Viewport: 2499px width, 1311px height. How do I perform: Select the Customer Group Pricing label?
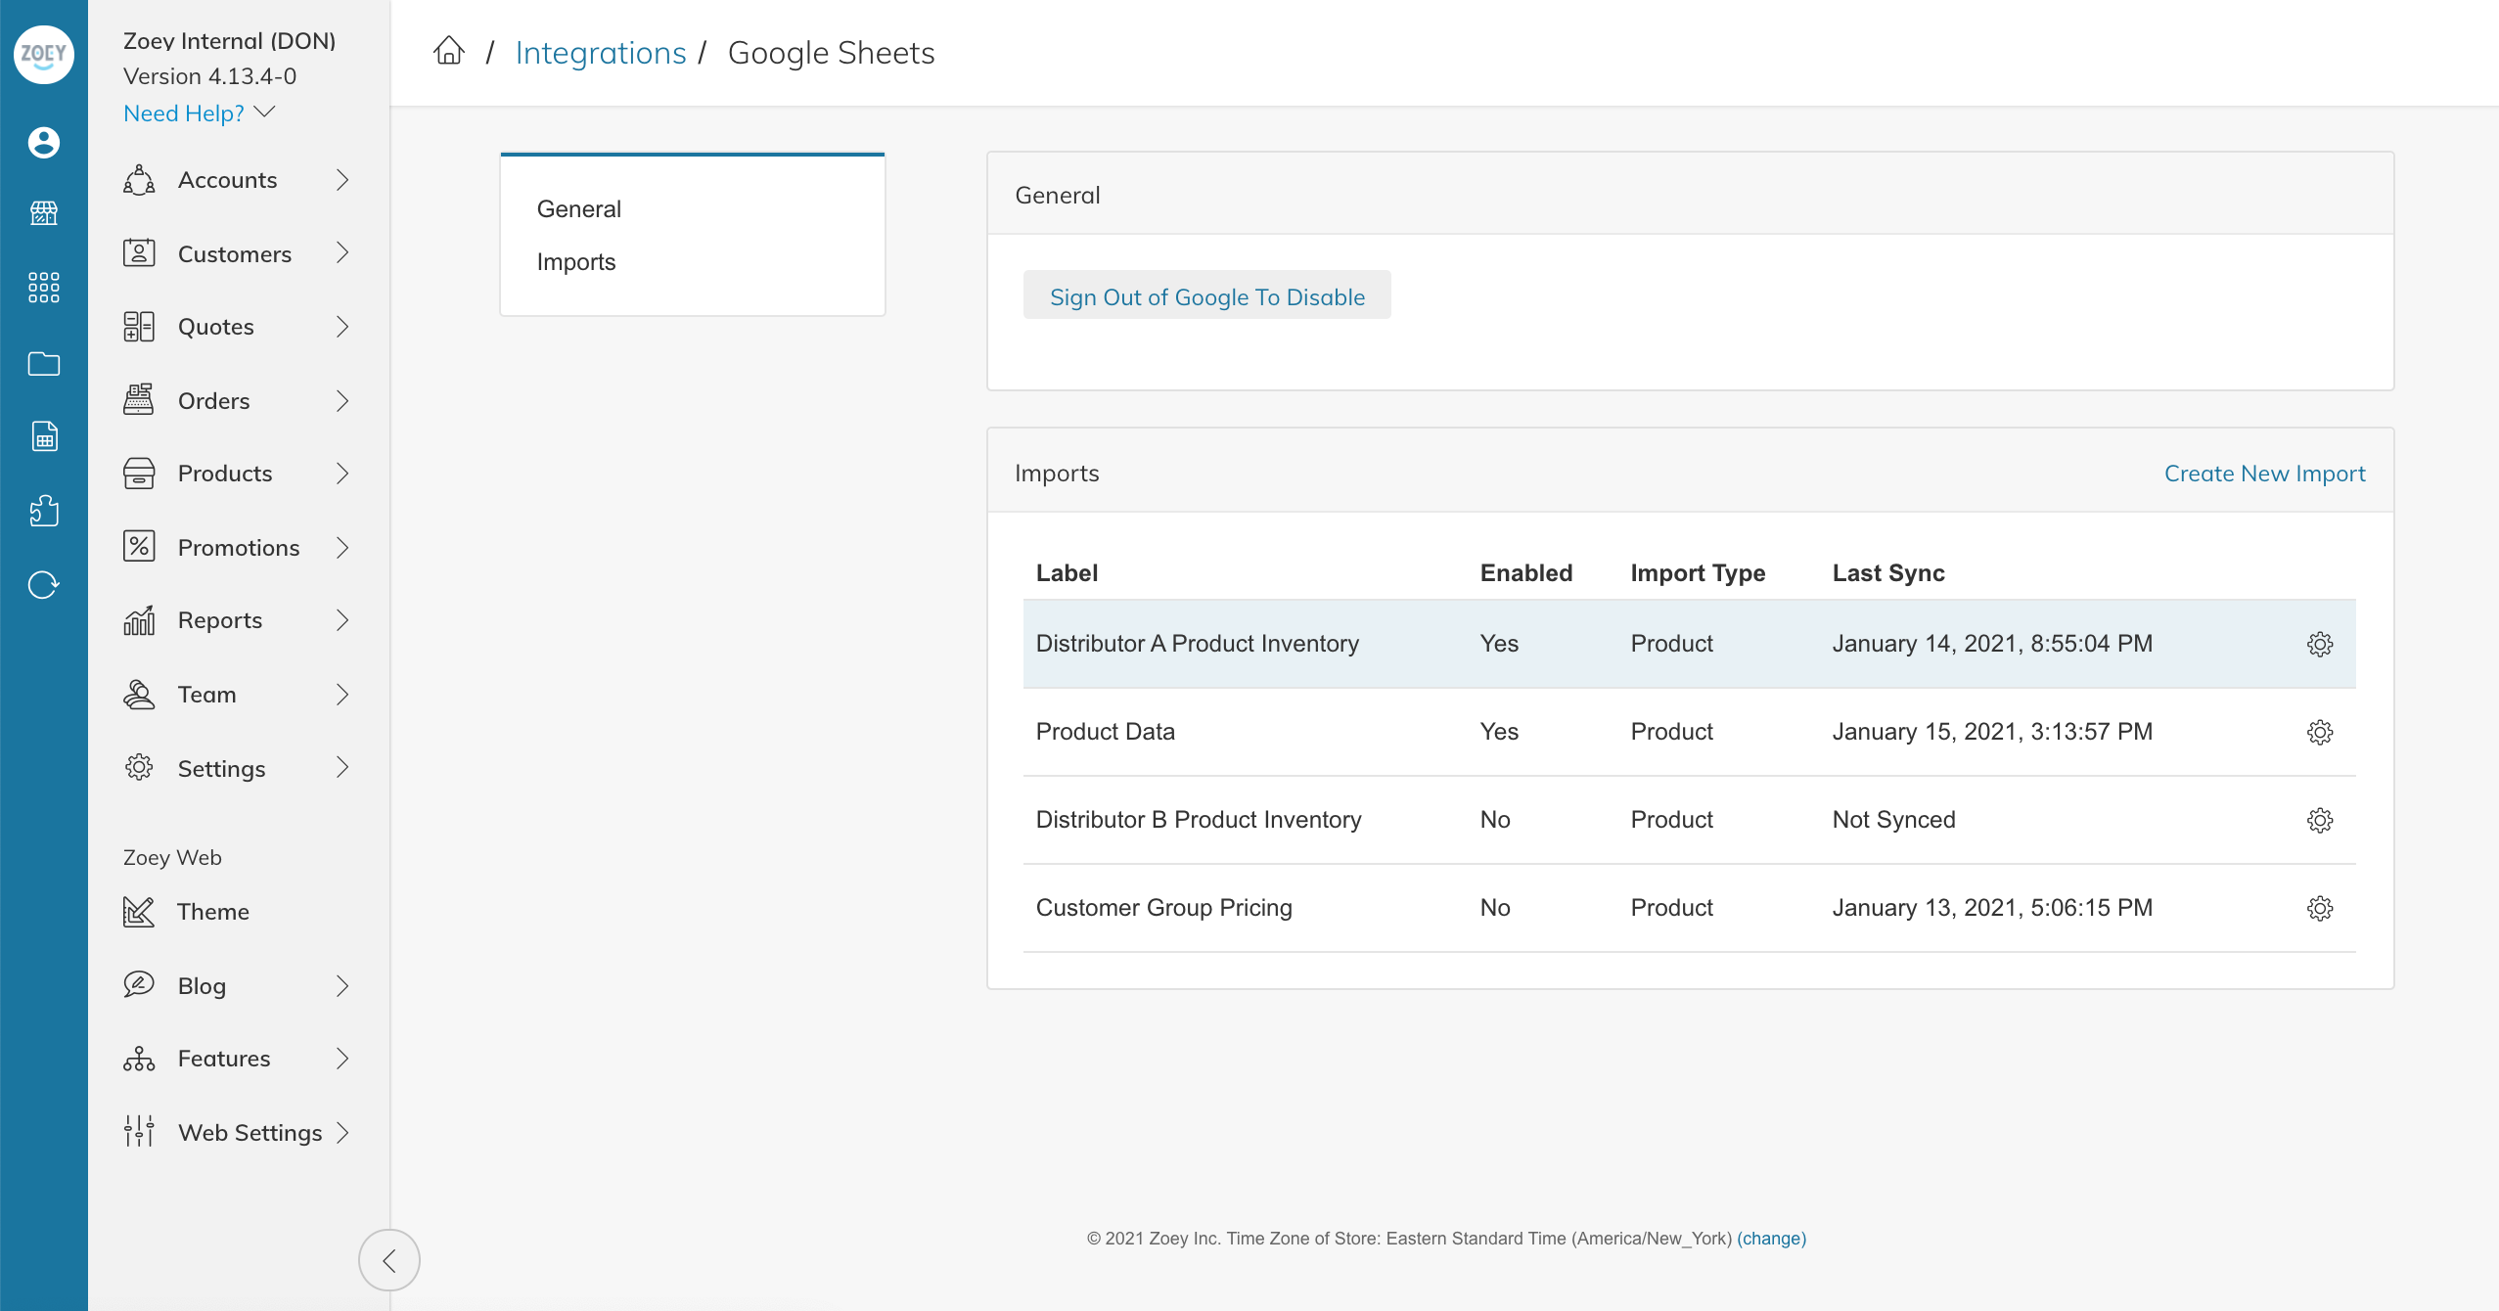pos(1164,908)
